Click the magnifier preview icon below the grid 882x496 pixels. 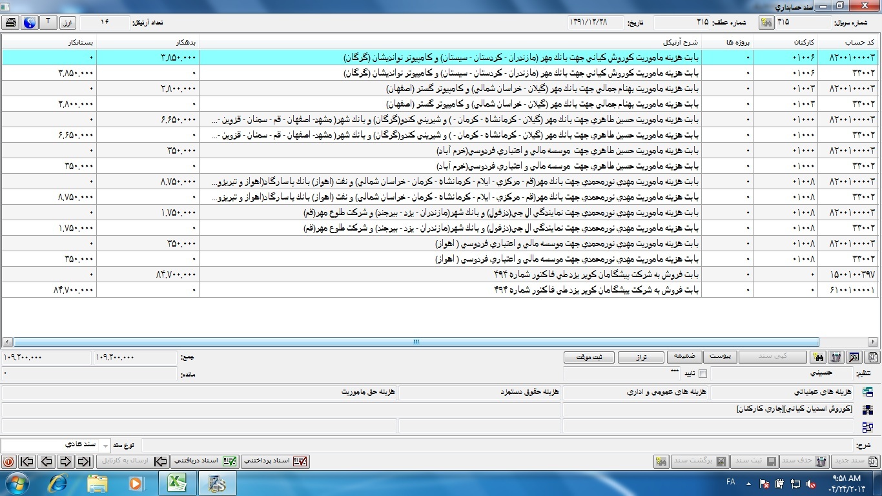click(x=854, y=357)
